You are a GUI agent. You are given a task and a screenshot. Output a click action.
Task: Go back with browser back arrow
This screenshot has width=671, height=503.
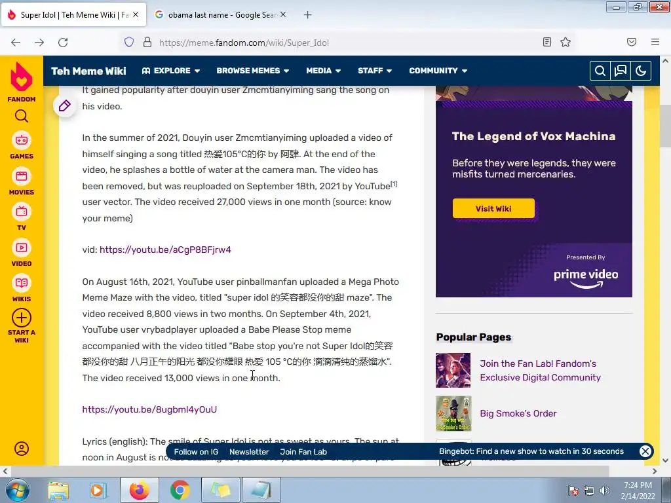(x=16, y=43)
